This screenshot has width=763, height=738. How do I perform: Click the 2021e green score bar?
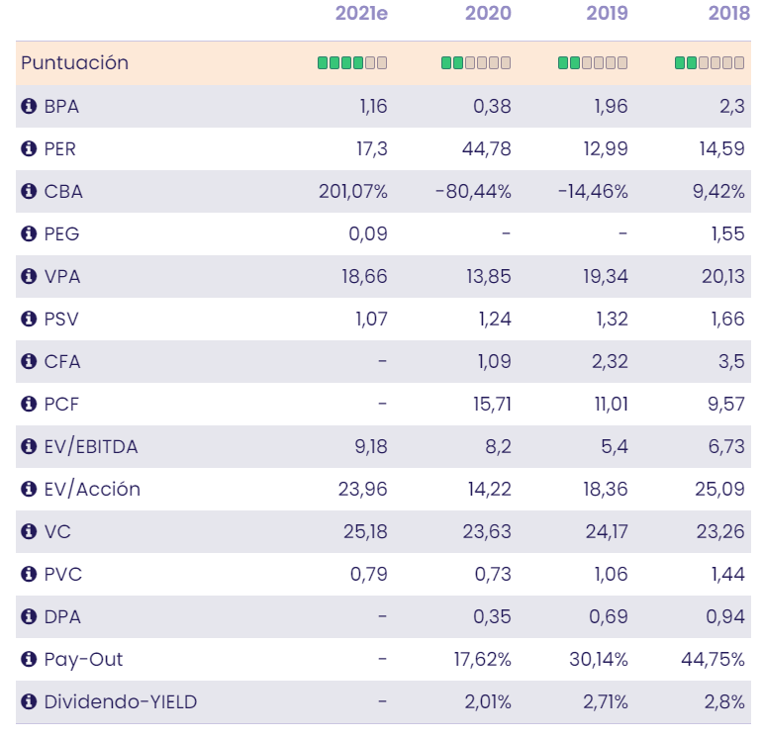[352, 63]
